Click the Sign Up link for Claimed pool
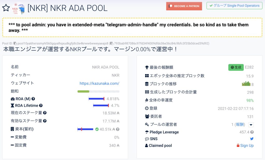The height and width of the screenshot is (160, 265). [247, 146]
